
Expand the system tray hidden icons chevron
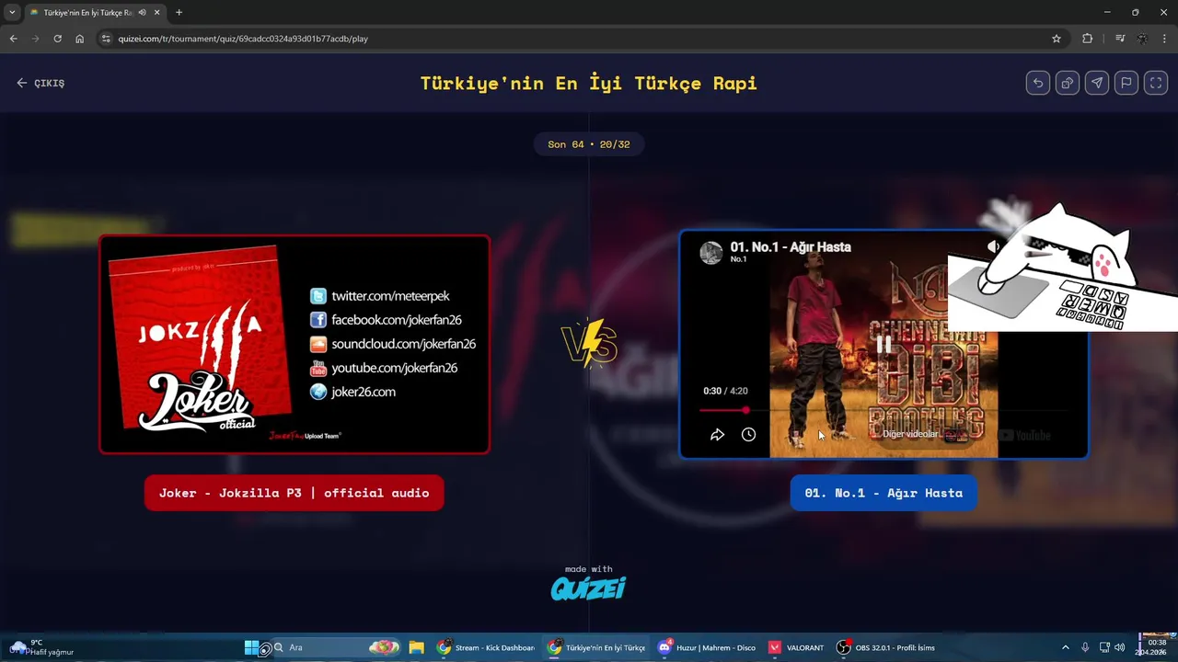(1066, 647)
